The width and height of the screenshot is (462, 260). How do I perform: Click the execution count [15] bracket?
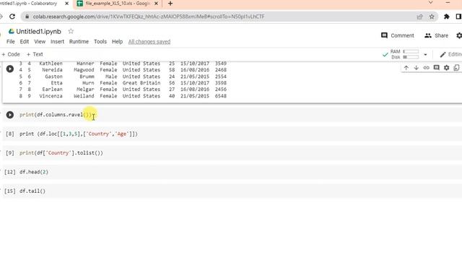click(9, 191)
